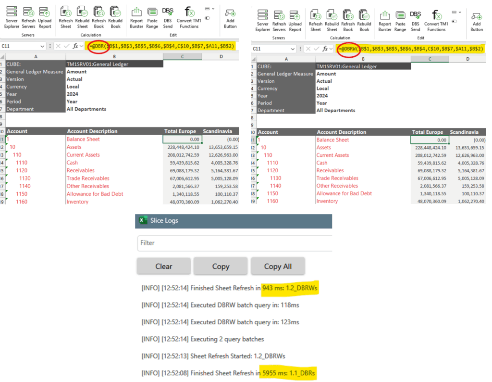Viewport: 492px width, 382px height.
Task: Select the log line 'Sheet Refresh Started: 1.2_DBRWs'
Action: pos(213,356)
